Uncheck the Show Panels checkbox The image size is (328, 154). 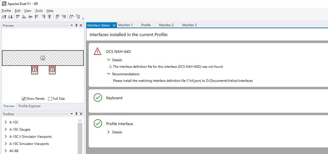24,99
